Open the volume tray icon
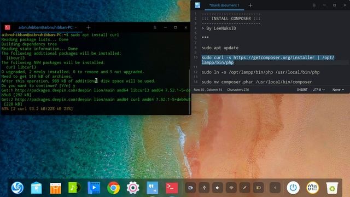 pos(218,188)
